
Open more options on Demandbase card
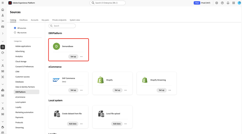click(x=81, y=57)
